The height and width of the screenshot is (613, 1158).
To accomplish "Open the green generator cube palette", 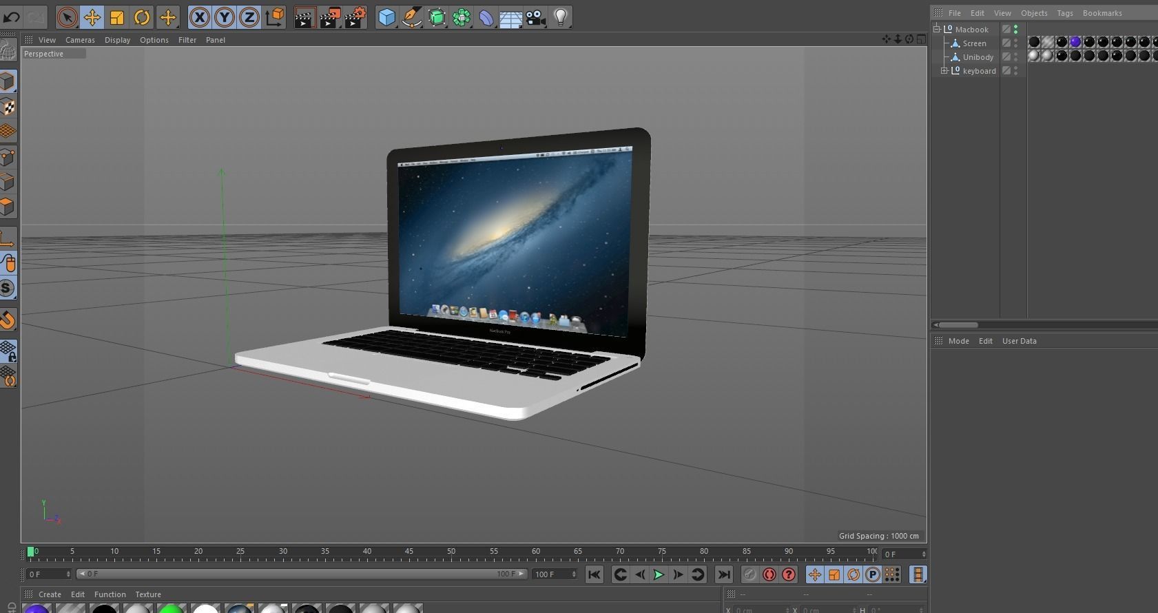I will pos(437,17).
